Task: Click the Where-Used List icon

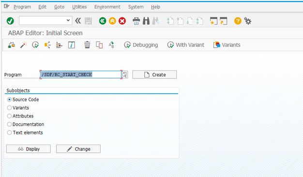Action: (47, 45)
